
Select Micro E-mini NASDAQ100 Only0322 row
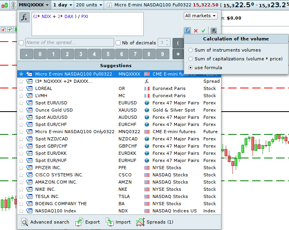pos(119,132)
